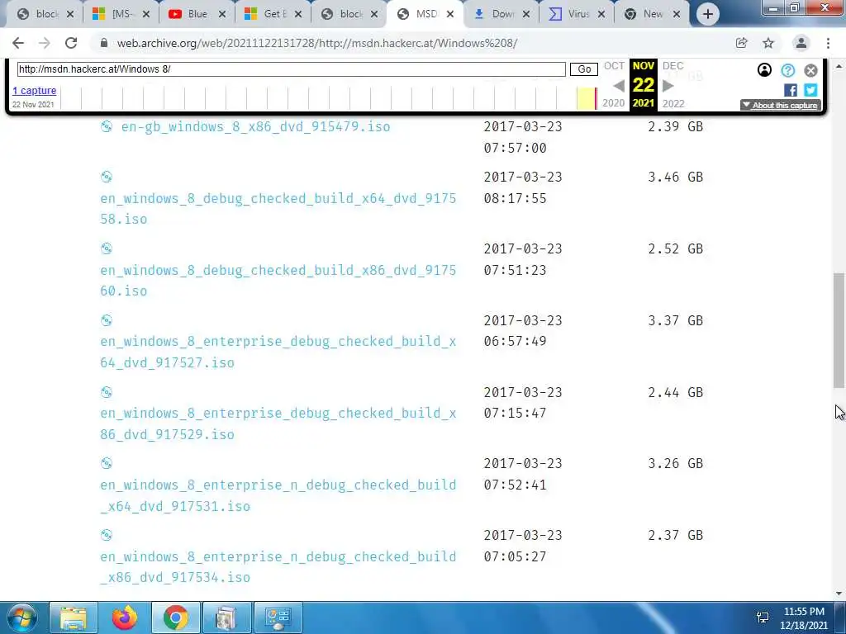Click disc icon for enterprise_debug x64_dvd_917527
Viewport: 846px width, 634px height.
(107, 320)
